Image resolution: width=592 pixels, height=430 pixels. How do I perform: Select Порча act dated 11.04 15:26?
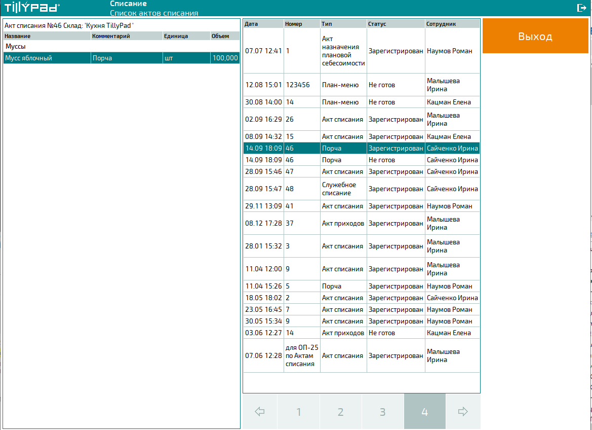361,286
